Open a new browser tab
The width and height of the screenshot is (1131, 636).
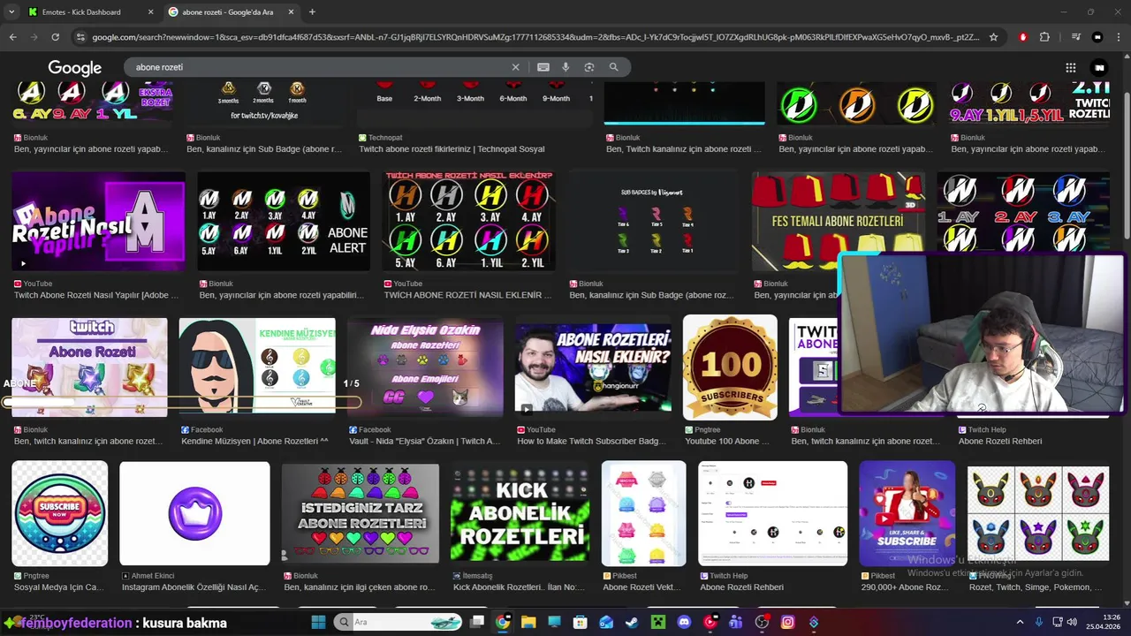coord(312,11)
